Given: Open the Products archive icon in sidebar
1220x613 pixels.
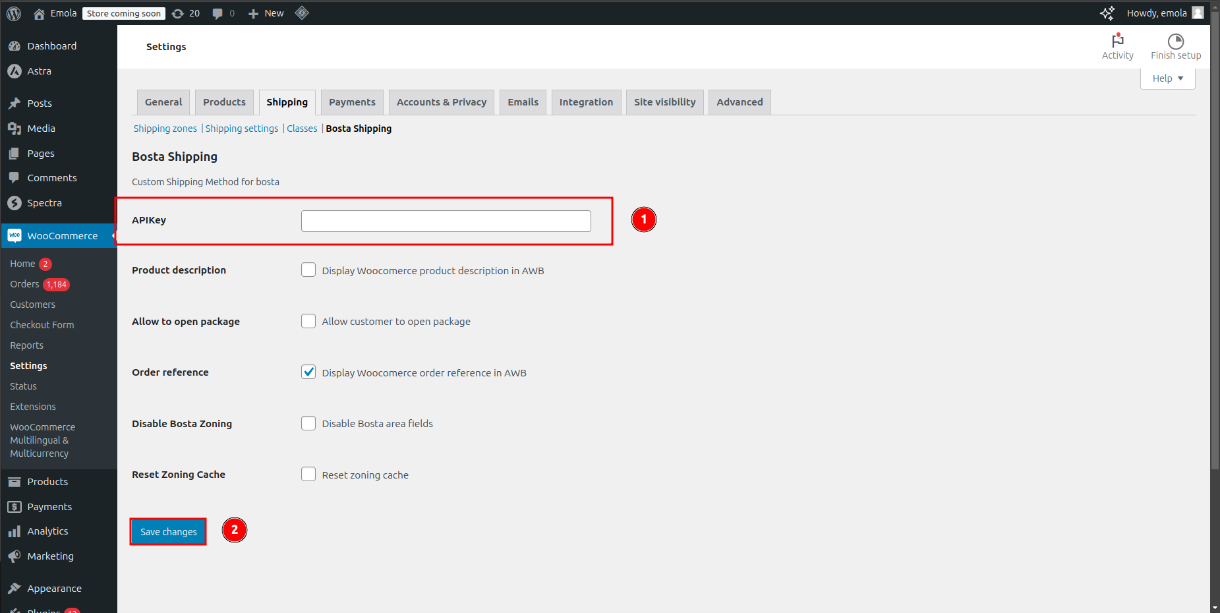Looking at the screenshot, I should point(15,482).
